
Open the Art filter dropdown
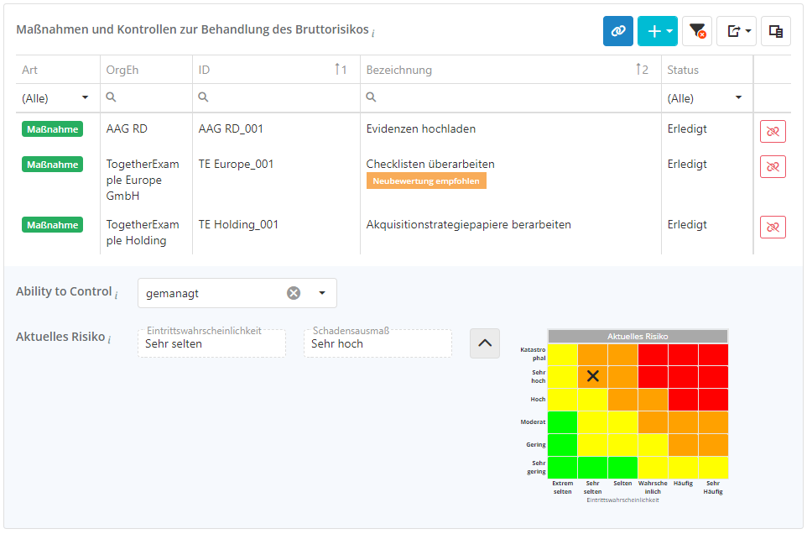point(55,98)
